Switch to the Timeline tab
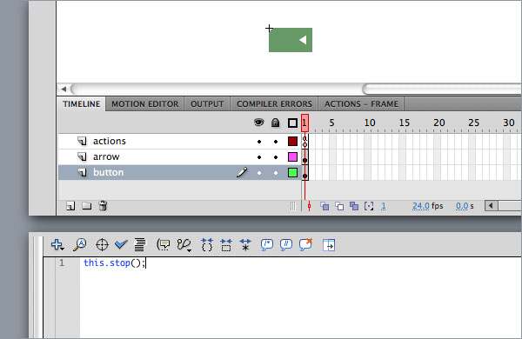Image resolution: width=522 pixels, height=339 pixels. point(82,104)
